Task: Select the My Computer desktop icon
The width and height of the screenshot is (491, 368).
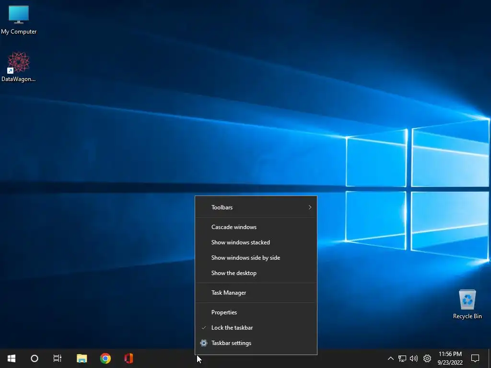Action: [19, 19]
